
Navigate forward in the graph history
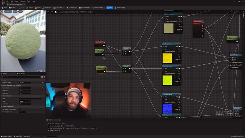pyautogui.click(x=52, y=12)
